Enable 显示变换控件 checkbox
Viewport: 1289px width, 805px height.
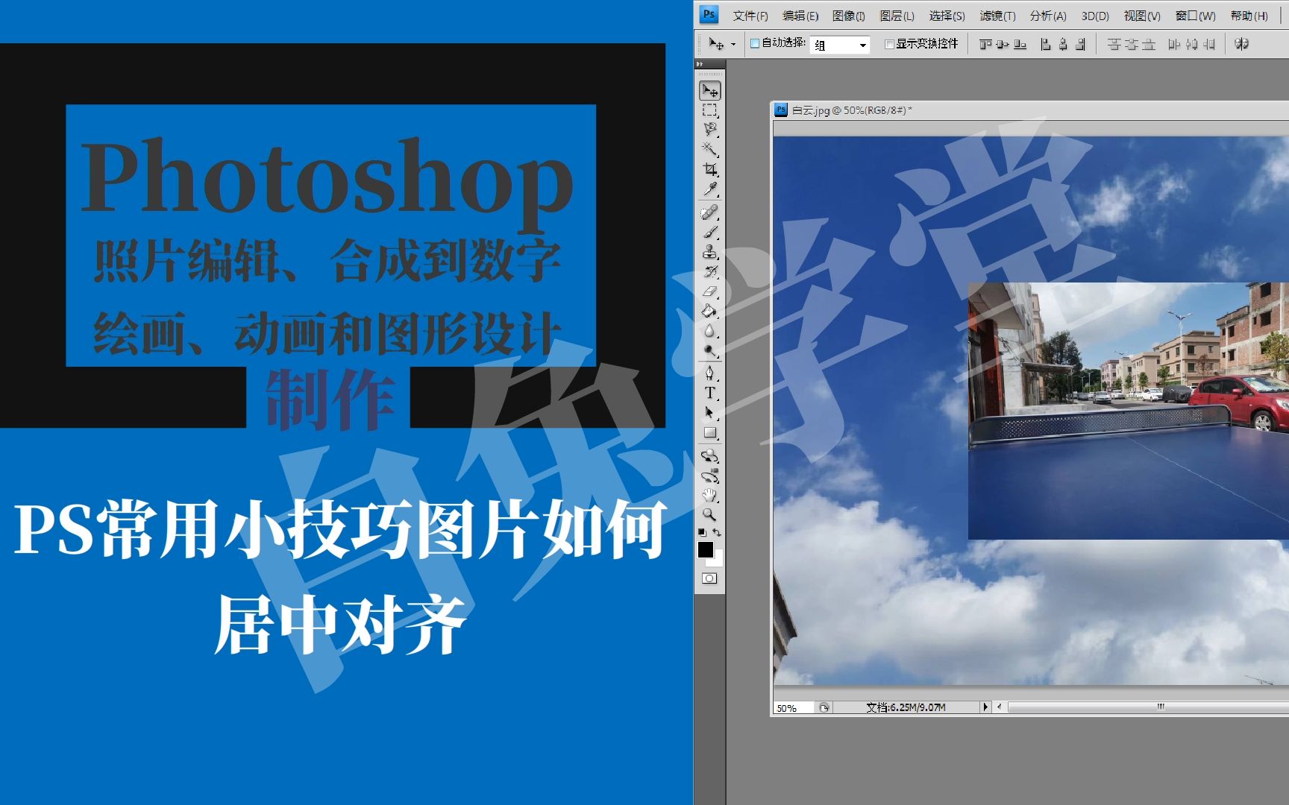888,44
